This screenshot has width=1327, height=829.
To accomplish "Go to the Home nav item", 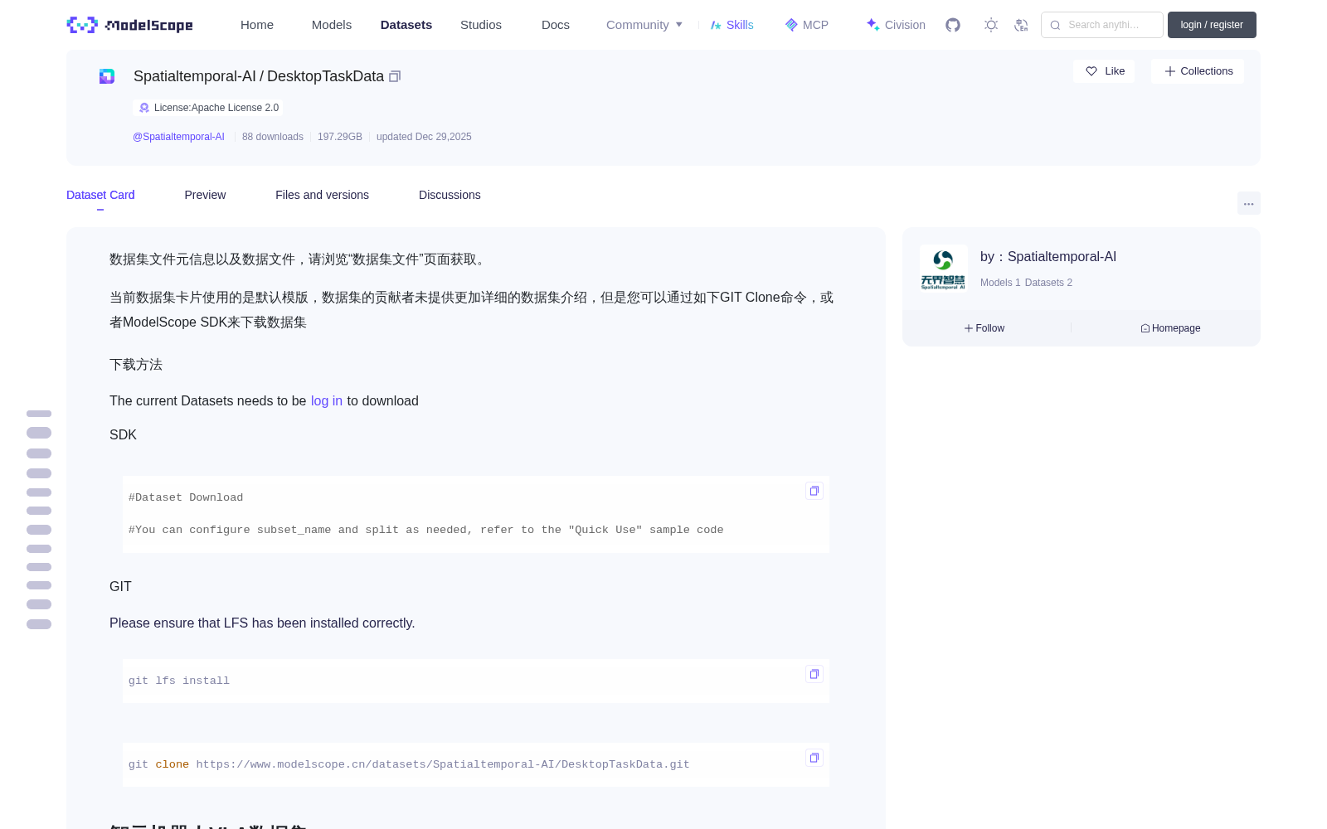I will point(257,25).
